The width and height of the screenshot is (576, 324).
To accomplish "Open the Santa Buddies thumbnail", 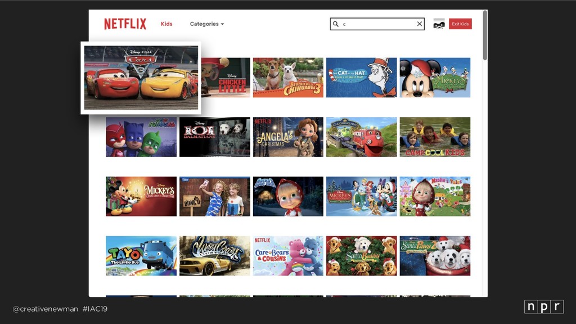I will point(362,256).
